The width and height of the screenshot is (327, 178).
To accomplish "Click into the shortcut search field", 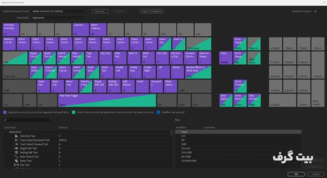I will pyautogui.click(x=26, y=120).
